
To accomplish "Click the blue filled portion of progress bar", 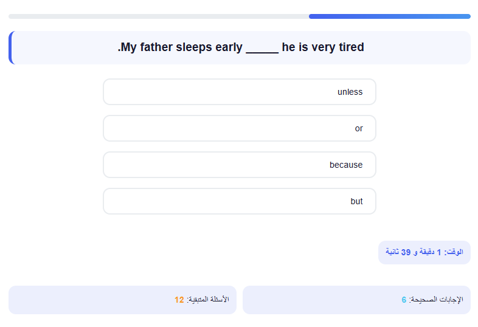I will pyautogui.click(x=390, y=16).
